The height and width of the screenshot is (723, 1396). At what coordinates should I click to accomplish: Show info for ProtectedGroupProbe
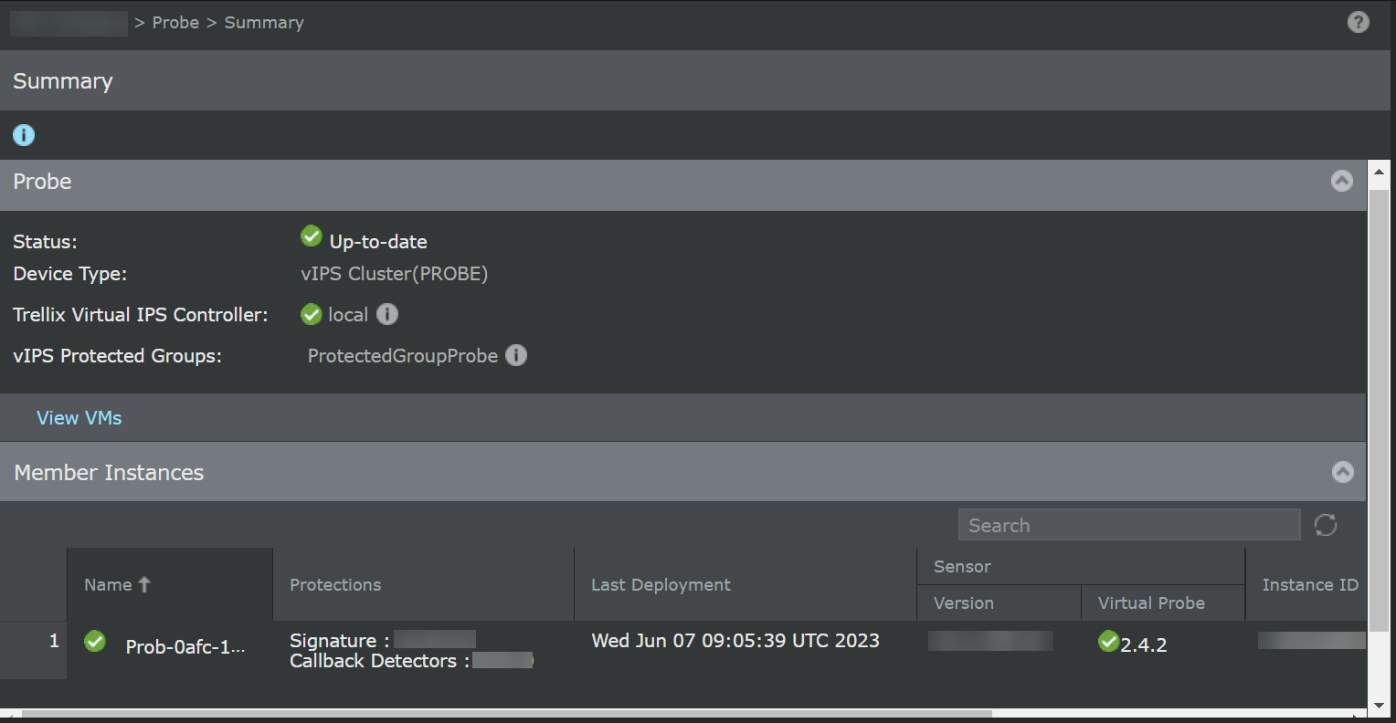[516, 355]
